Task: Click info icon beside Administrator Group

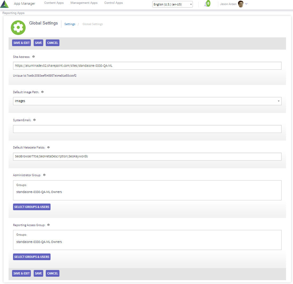Action: click(x=44, y=175)
